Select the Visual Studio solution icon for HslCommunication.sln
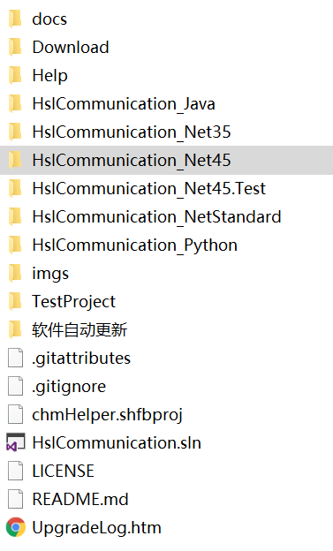Screen dimensions: 333x551 pos(16,442)
